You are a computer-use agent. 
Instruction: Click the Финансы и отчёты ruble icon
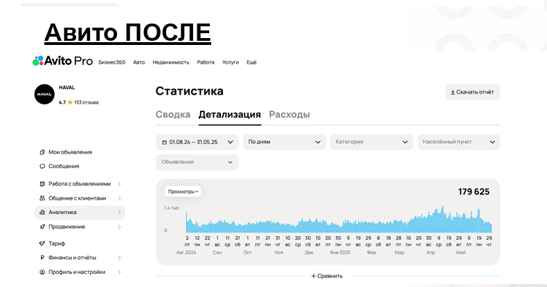tap(42, 257)
